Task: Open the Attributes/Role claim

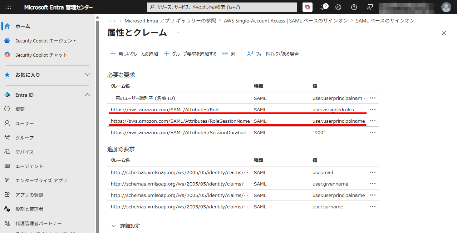Action: tap(165, 110)
